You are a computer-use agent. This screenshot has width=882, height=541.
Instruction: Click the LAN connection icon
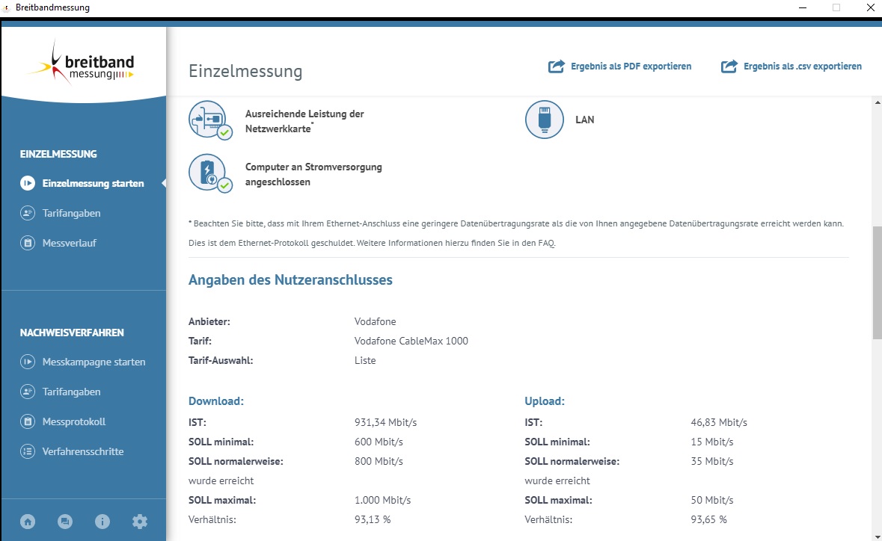point(544,119)
